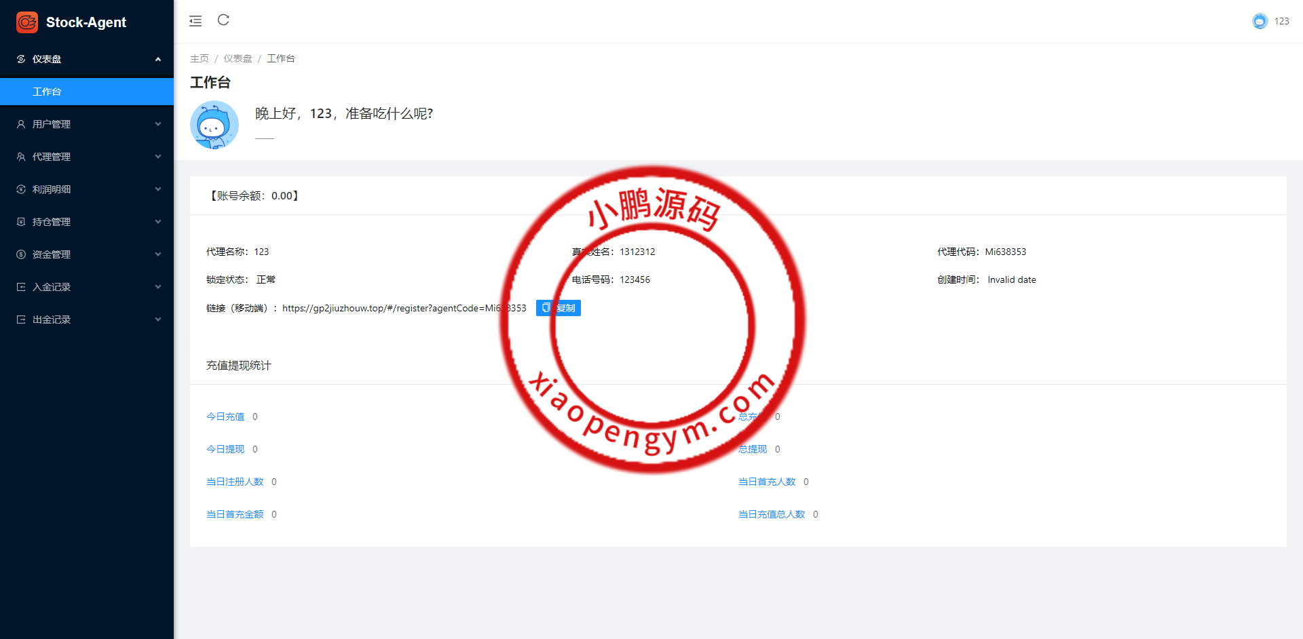1303x639 pixels.
Task: Click the refresh page icon
Action: click(x=223, y=20)
